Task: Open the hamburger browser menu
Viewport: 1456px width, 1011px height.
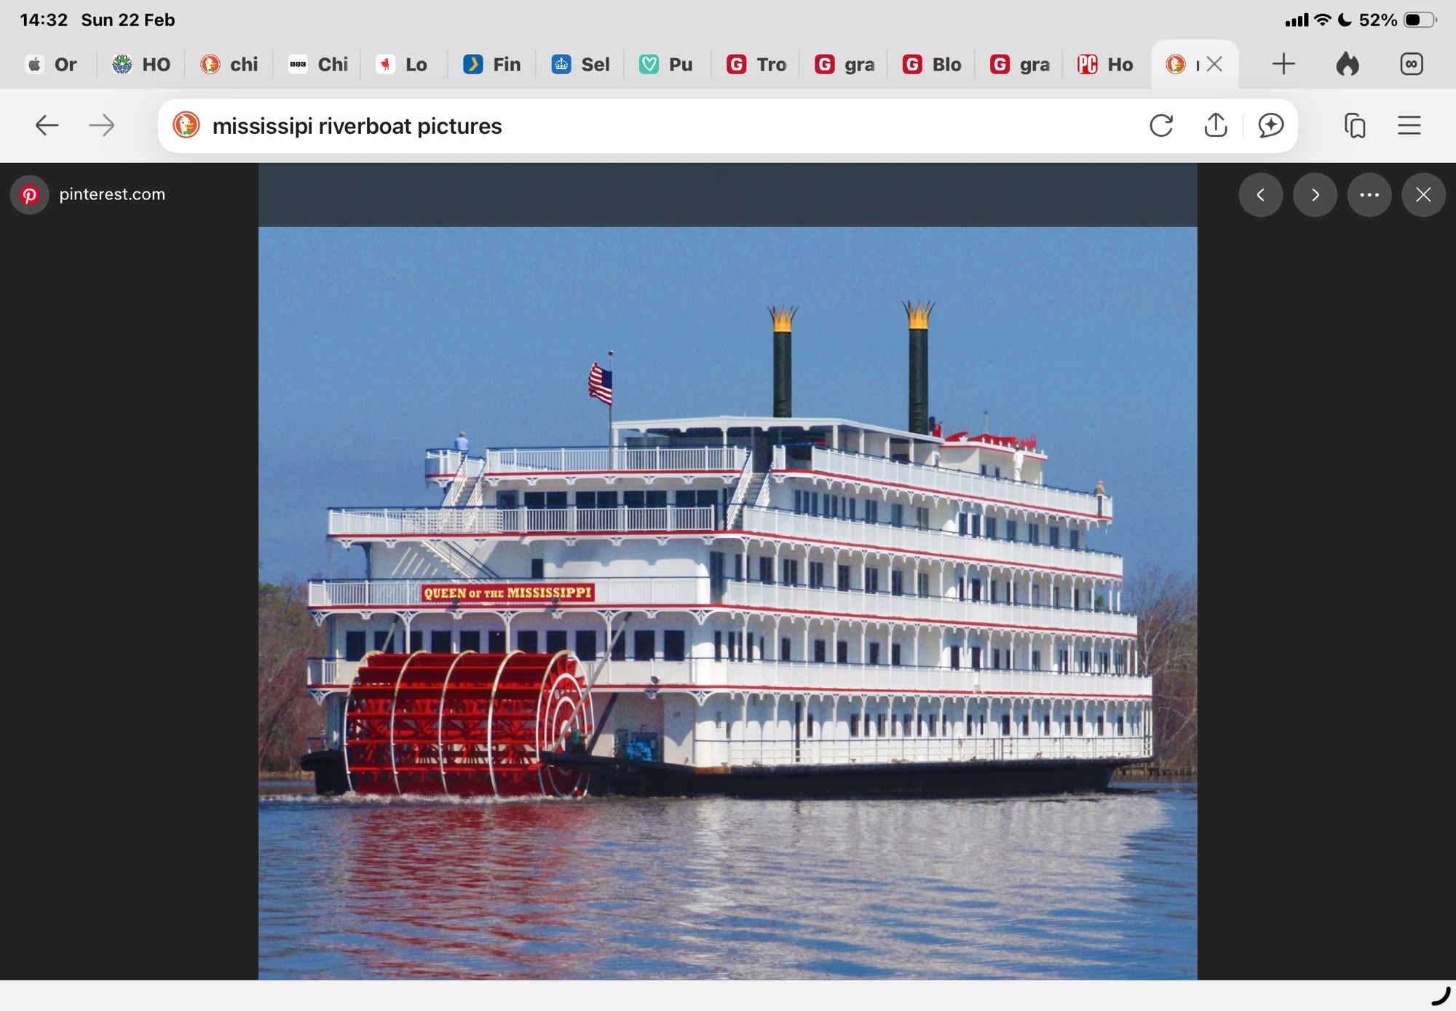Action: pyautogui.click(x=1409, y=125)
